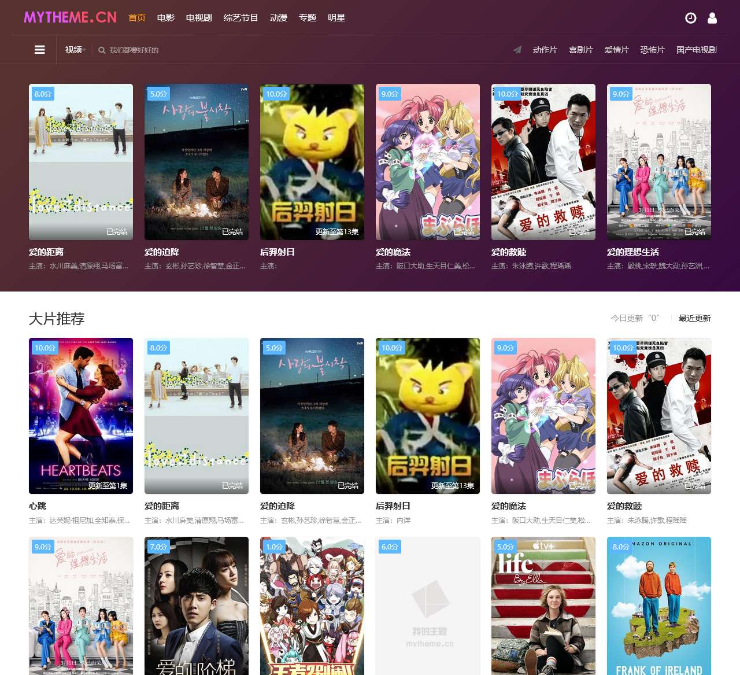
Task: Click the 大片推荐 section heading
Action: pyautogui.click(x=57, y=319)
